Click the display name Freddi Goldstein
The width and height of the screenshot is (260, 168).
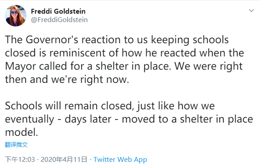pos(58,11)
